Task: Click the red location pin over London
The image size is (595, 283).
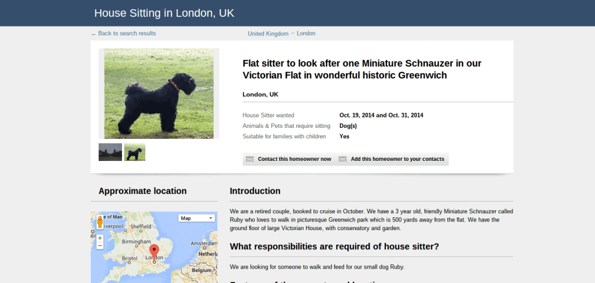Action: click(x=154, y=252)
